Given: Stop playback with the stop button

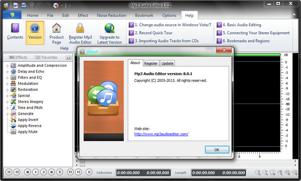Looking at the screenshot, I should click(28, 172).
